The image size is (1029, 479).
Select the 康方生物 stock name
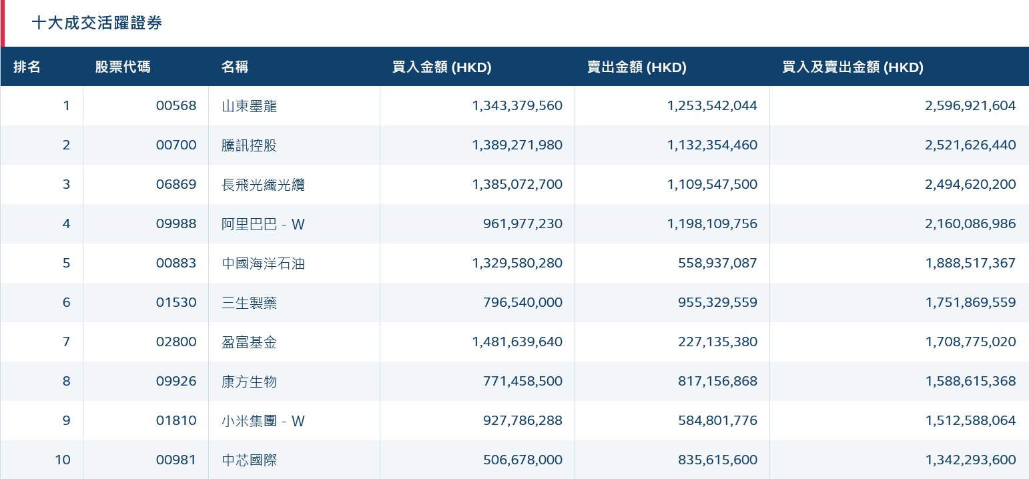coord(249,382)
